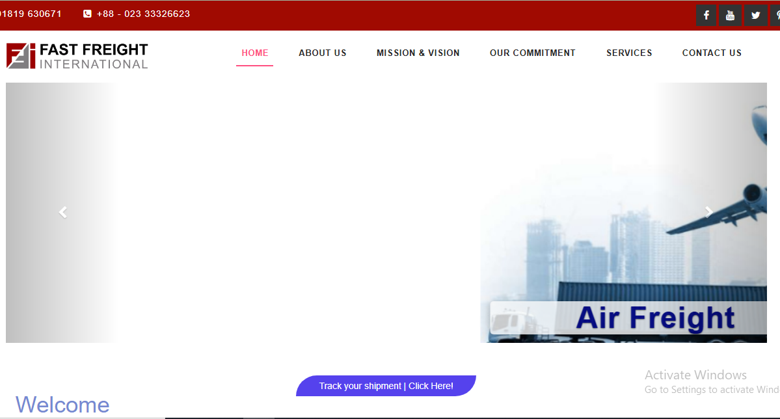
Task: Open the YouTube social icon
Action: 730,16
